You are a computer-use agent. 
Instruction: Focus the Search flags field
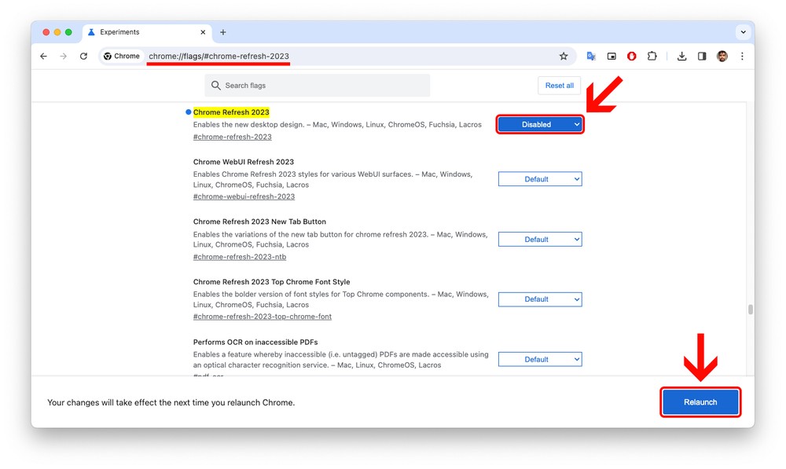pyautogui.click(x=318, y=85)
